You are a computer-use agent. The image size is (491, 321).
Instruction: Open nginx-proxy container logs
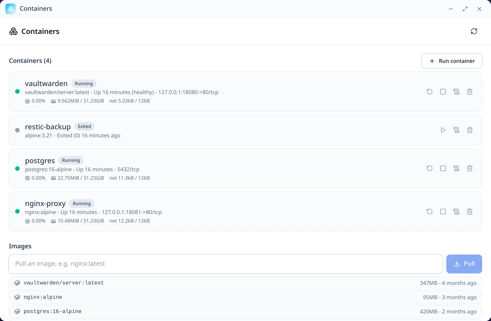point(456,212)
